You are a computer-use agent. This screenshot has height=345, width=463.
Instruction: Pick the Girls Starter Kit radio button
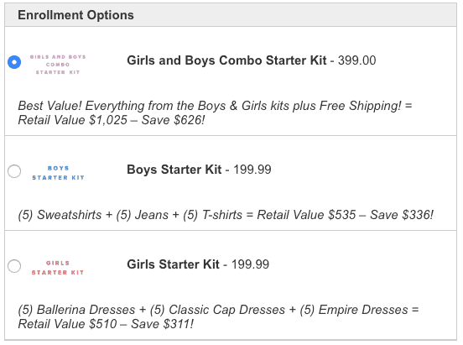[x=14, y=266]
